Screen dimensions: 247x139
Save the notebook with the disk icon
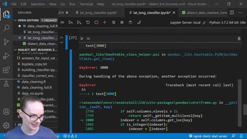[130, 22]
